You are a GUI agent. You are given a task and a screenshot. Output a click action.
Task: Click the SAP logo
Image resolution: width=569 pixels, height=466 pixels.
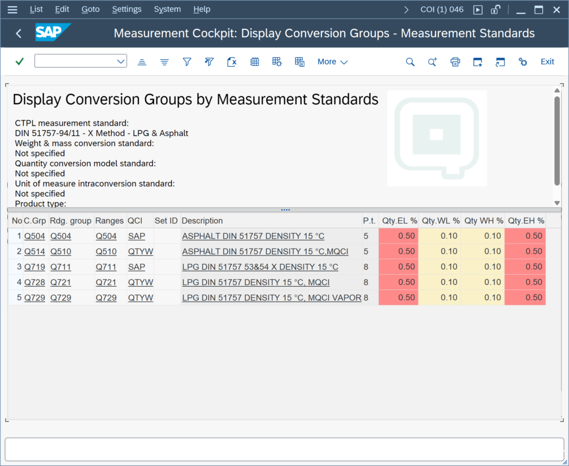53,32
